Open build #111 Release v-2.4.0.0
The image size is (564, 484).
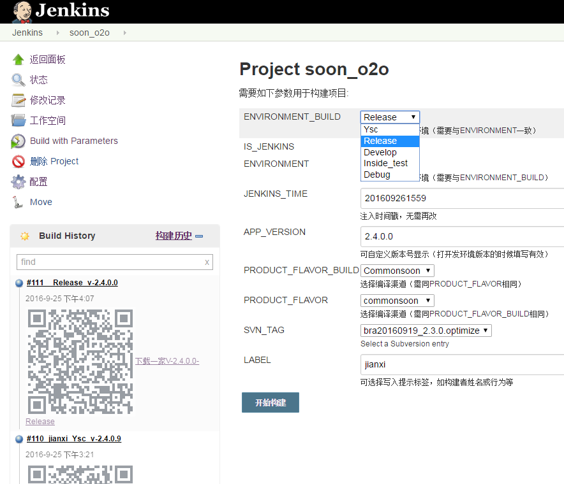point(72,283)
